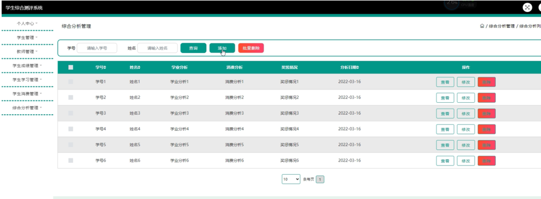Click the fullscreen icon in top bar
The image size is (541, 199).
click(527, 7)
